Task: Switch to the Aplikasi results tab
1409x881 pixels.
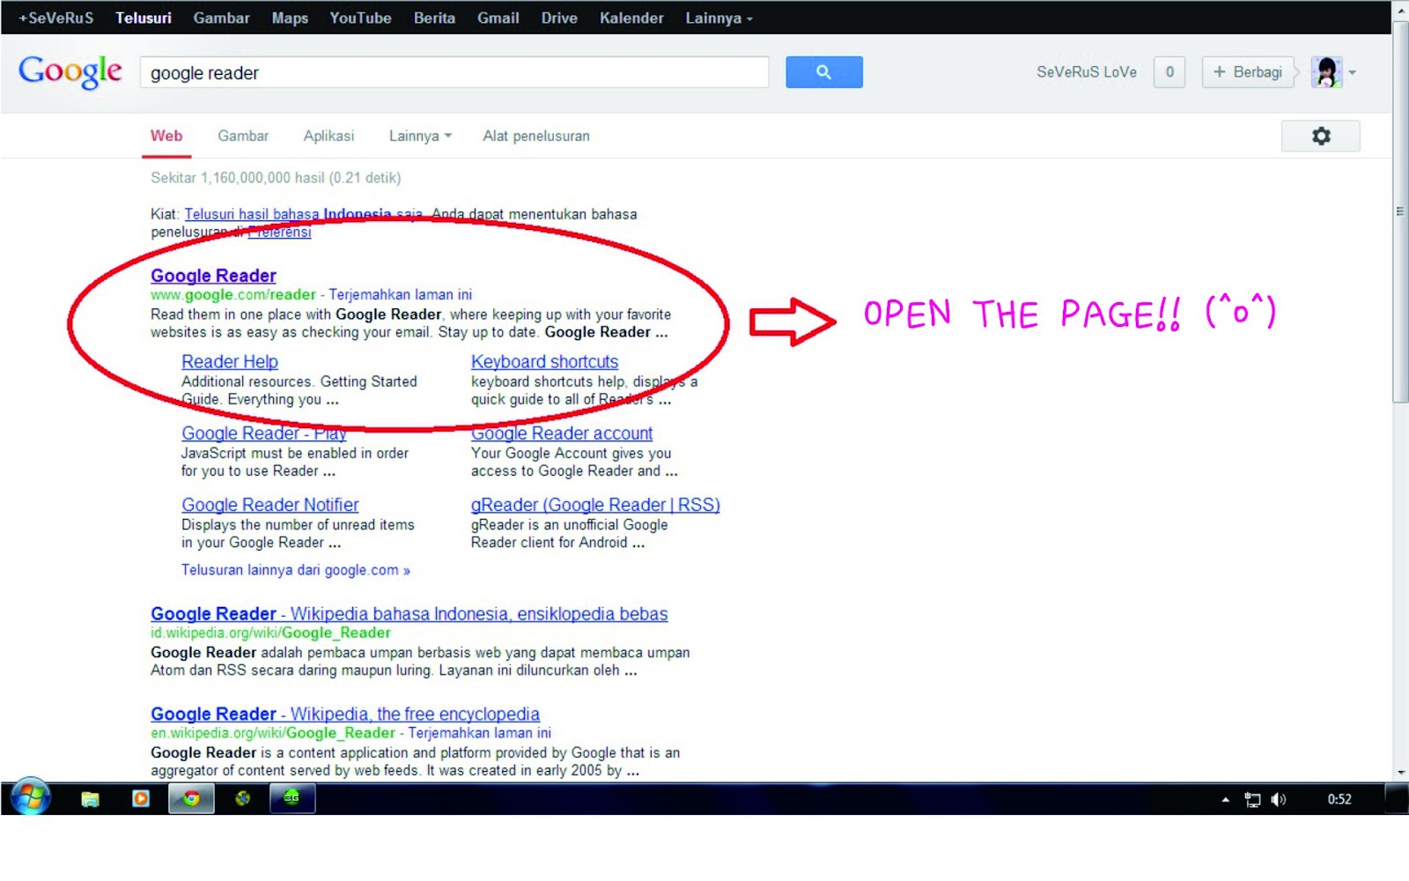Action: click(328, 136)
